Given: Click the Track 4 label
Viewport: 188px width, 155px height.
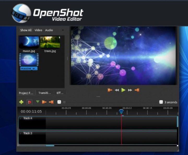Looking at the screenshot, I should [x=28, y=118].
